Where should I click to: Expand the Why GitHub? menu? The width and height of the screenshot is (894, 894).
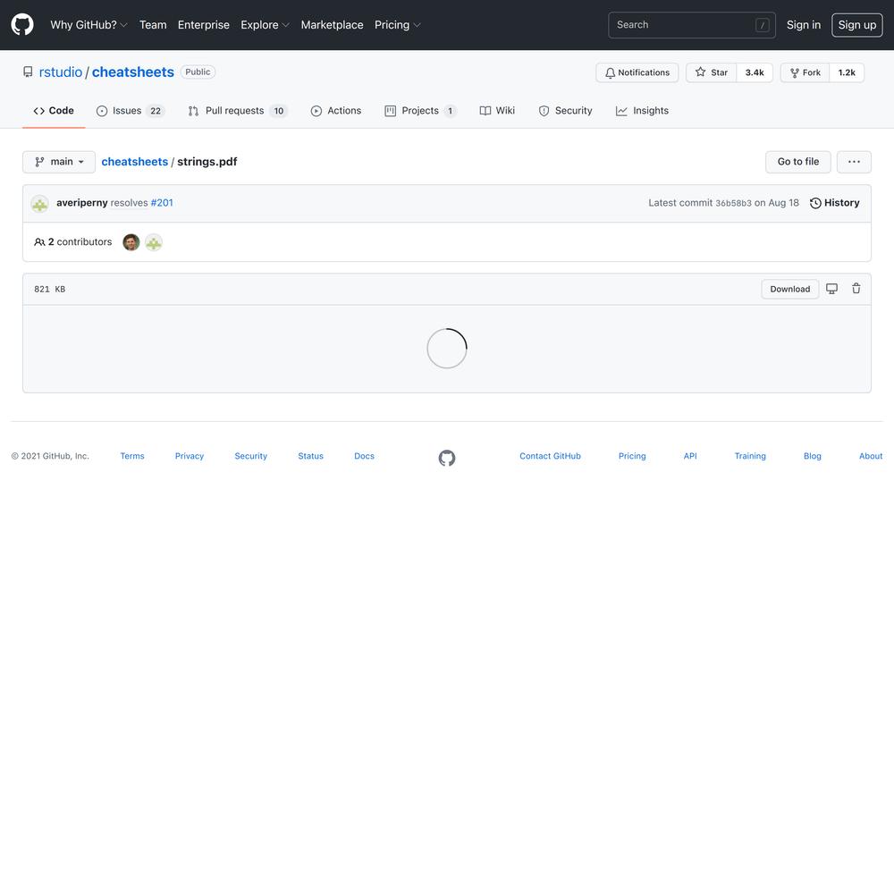point(89,25)
